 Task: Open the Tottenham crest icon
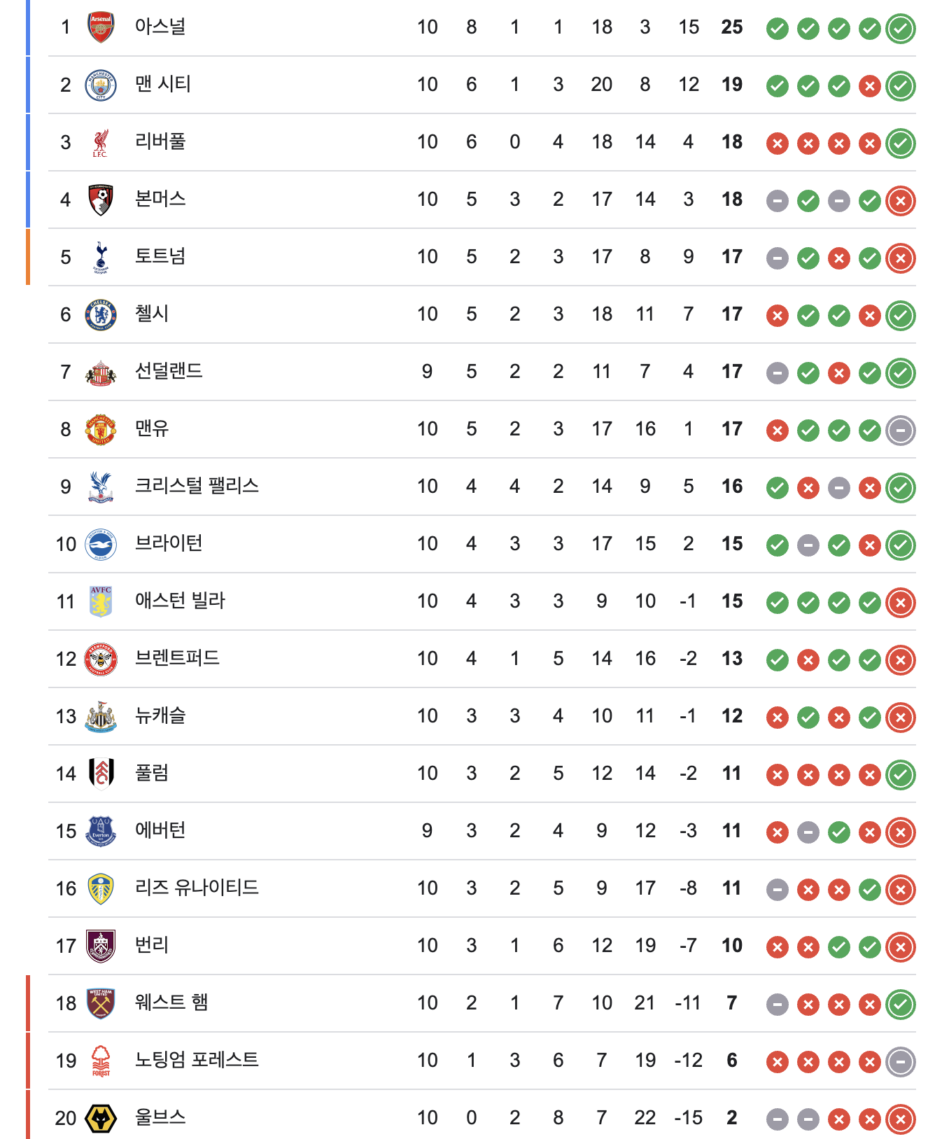coord(101,257)
